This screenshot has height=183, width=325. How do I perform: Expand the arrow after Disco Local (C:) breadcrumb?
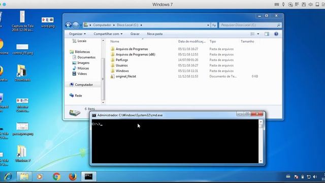pos(141,25)
